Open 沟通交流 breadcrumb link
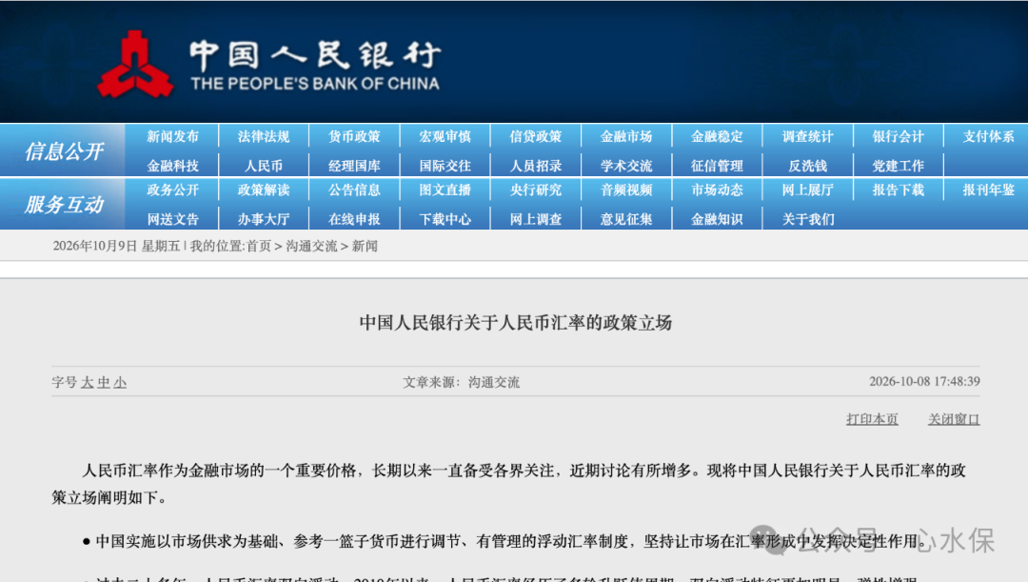 (x=311, y=246)
